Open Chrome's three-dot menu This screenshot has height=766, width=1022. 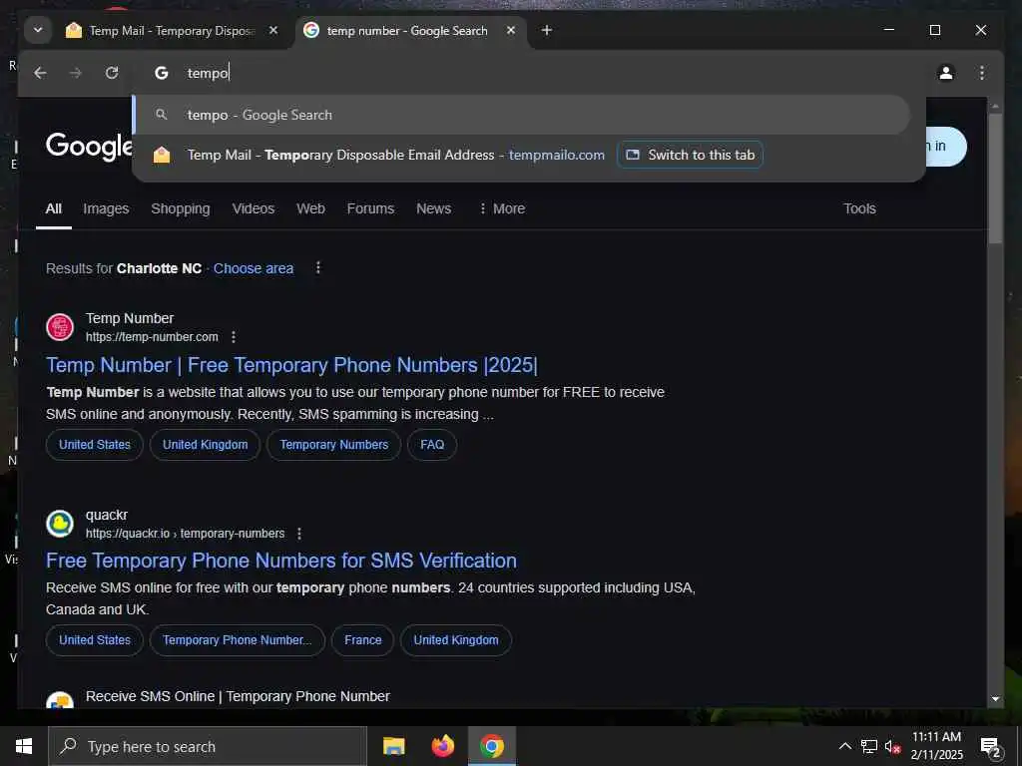(982, 73)
